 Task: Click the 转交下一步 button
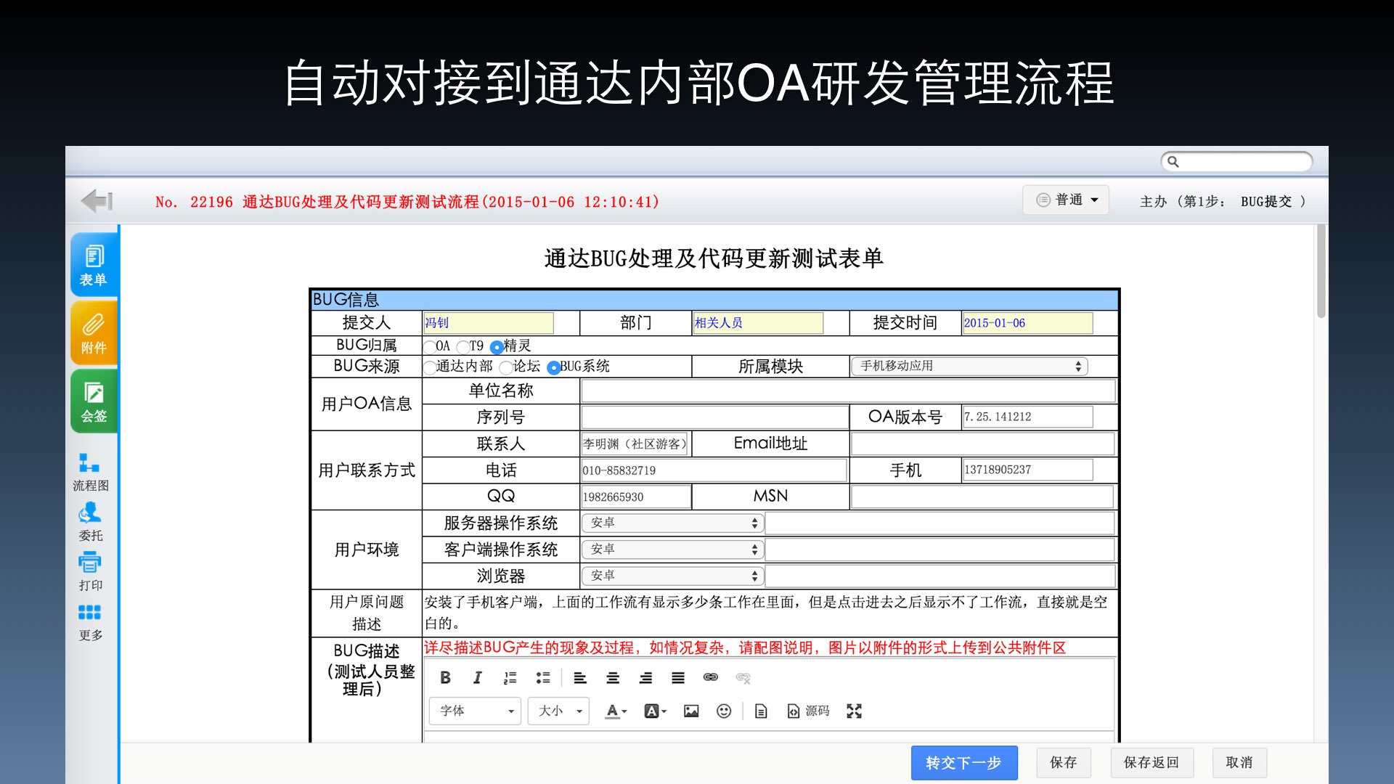coord(964,762)
